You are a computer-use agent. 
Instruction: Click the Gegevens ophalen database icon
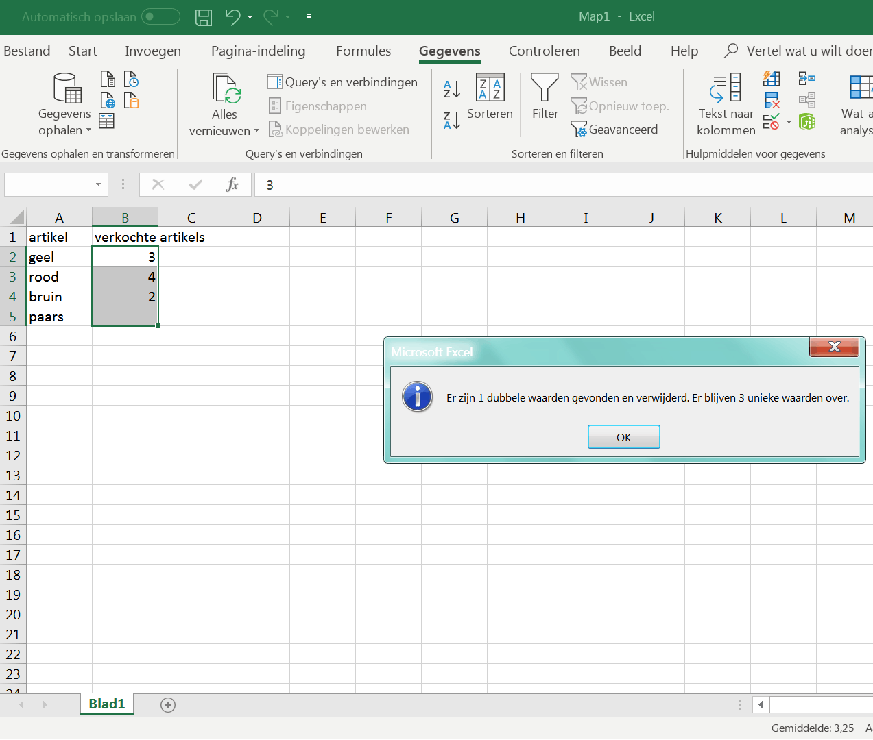[x=67, y=88]
